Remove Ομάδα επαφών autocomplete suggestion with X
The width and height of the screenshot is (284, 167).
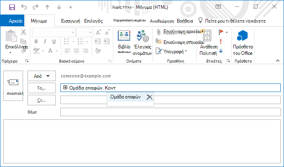coord(150,97)
